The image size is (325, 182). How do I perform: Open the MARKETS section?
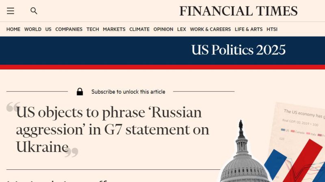pos(114,29)
